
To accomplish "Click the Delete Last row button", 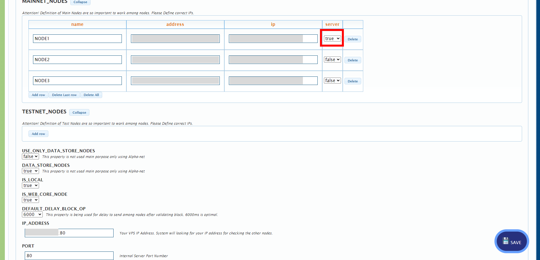I will (64, 95).
